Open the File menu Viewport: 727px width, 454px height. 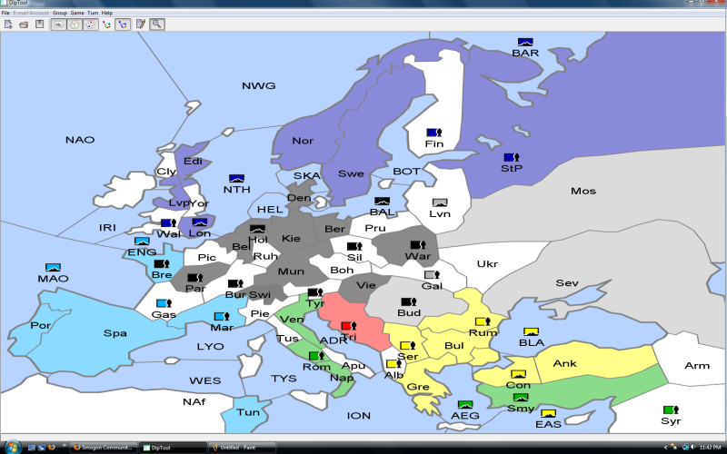pyautogui.click(x=5, y=13)
